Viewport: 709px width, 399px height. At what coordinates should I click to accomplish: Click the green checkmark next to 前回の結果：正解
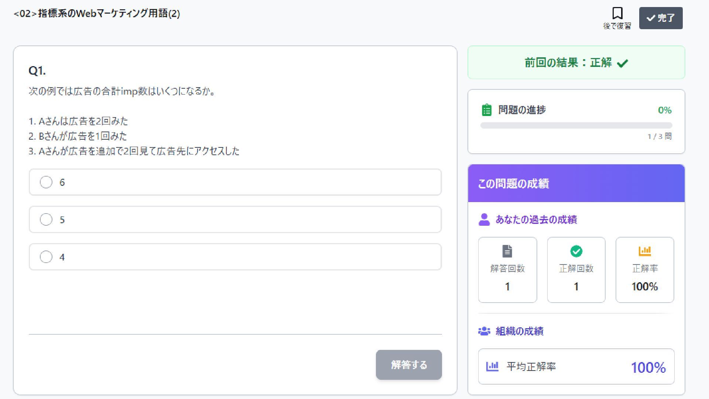(622, 64)
